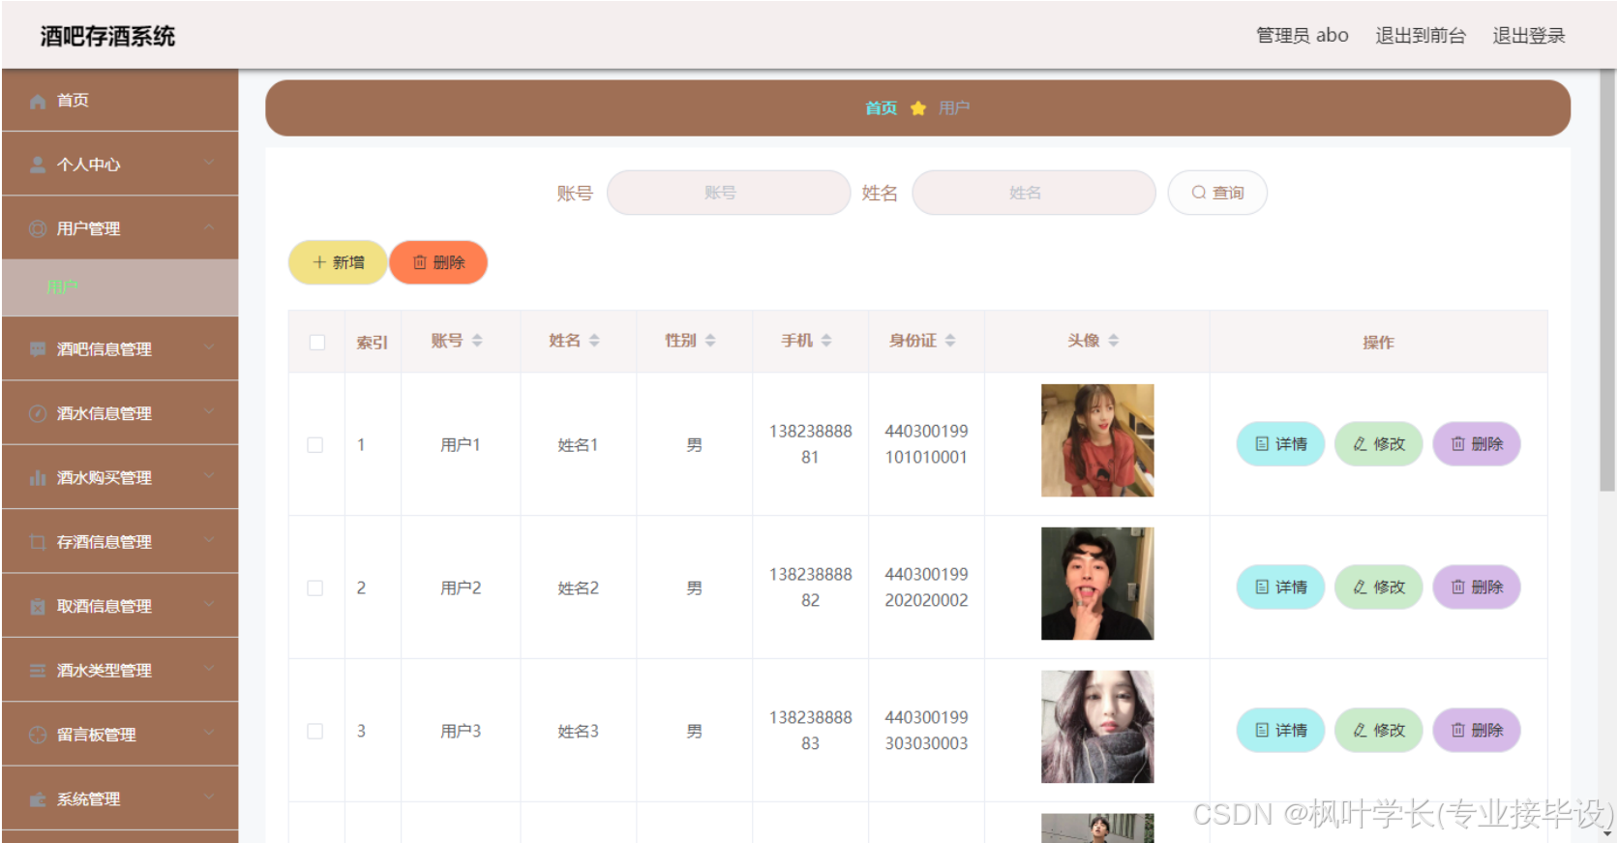Sort by 头像 column arrows

(1114, 341)
